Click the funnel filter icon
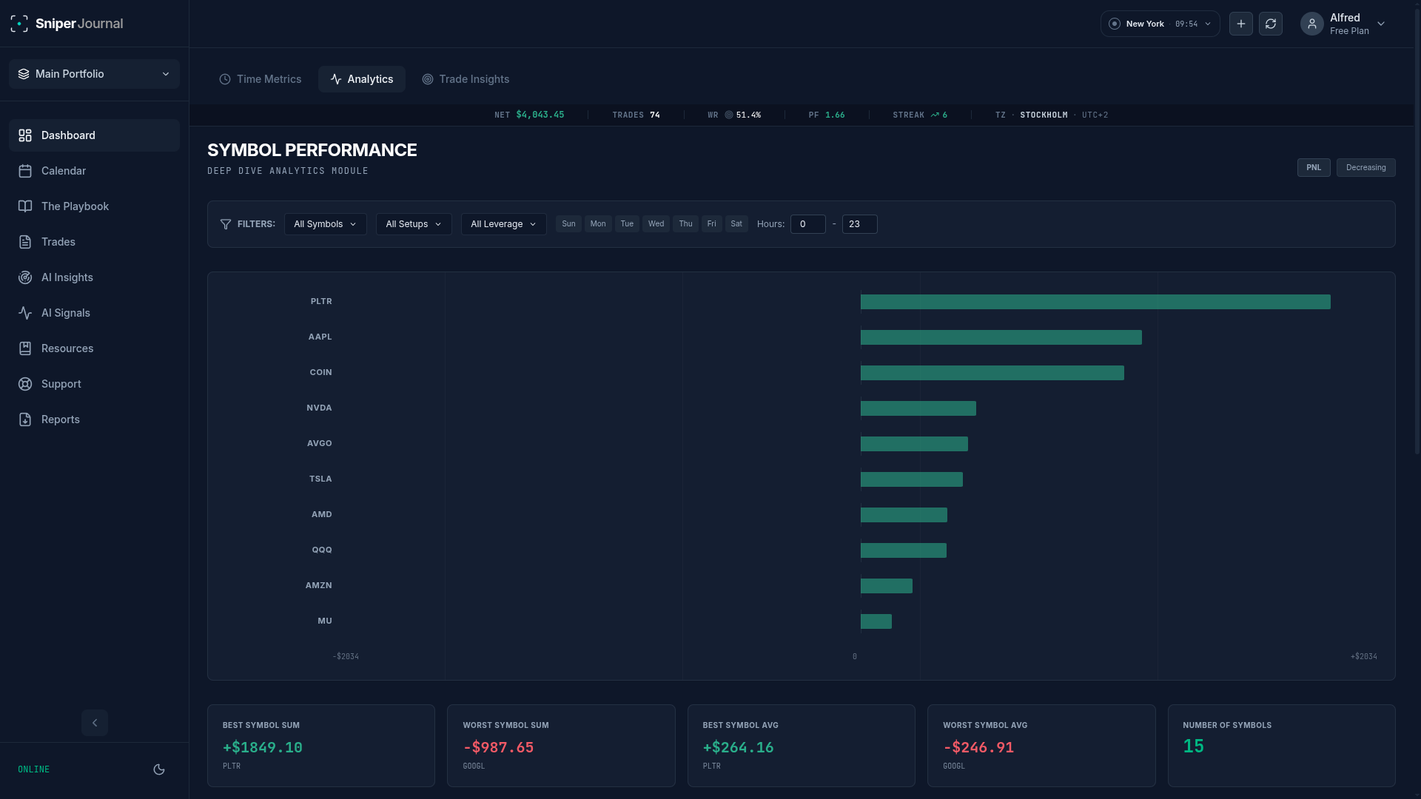The width and height of the screenshot is (1421, 799). [x=226, y=224]
